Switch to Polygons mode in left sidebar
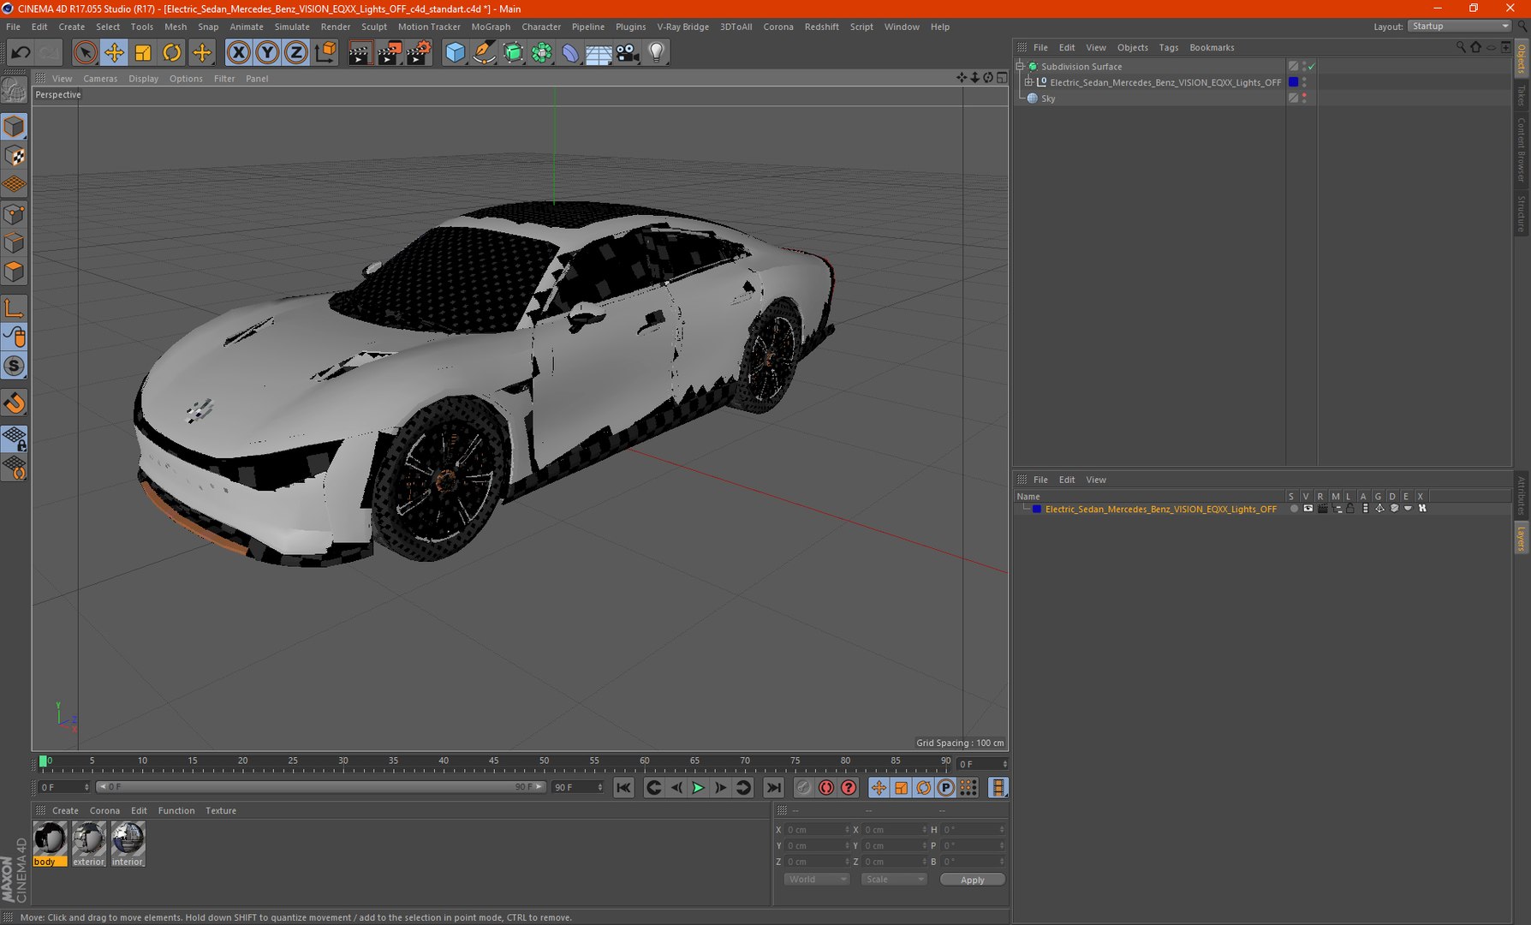Image resolution: width=1531 pixels, height=925 pixels. tap(15, 272)
